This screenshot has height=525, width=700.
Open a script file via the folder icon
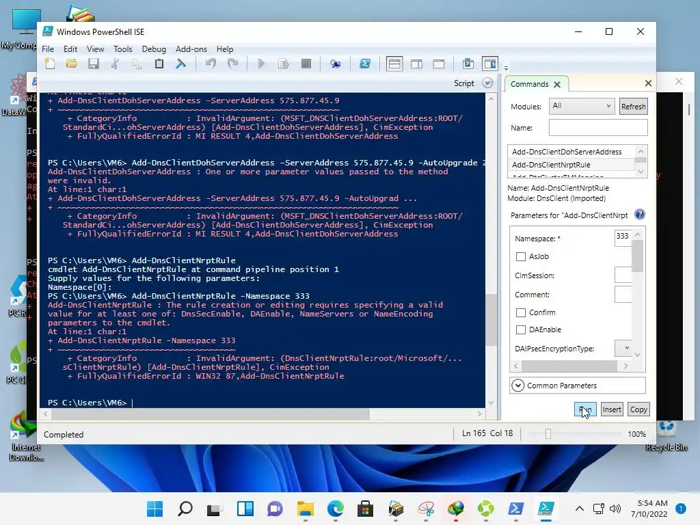(x=71, y=64)
